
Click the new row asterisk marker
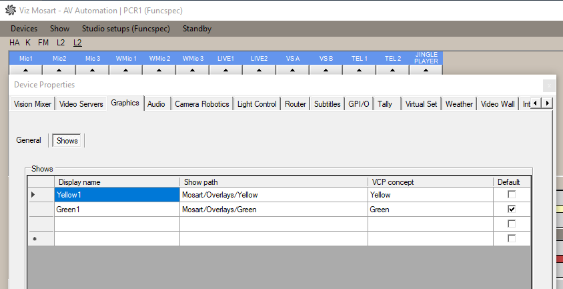pos(33,239)
